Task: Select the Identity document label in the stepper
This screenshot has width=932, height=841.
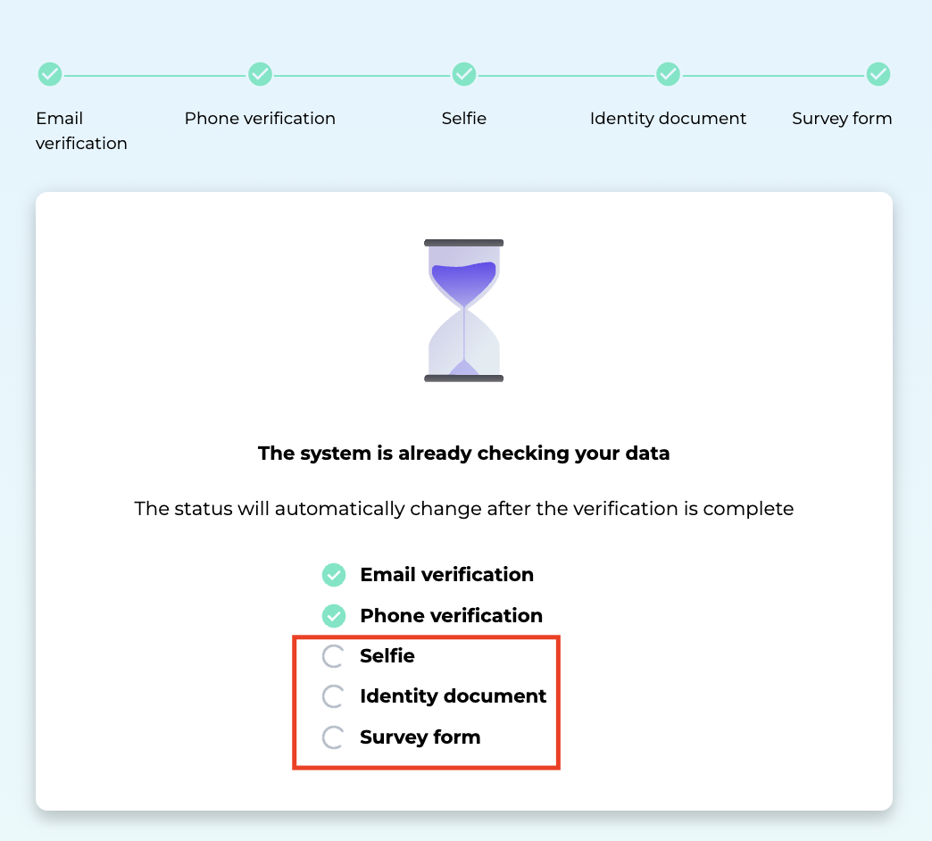Action: click(668, 119)
